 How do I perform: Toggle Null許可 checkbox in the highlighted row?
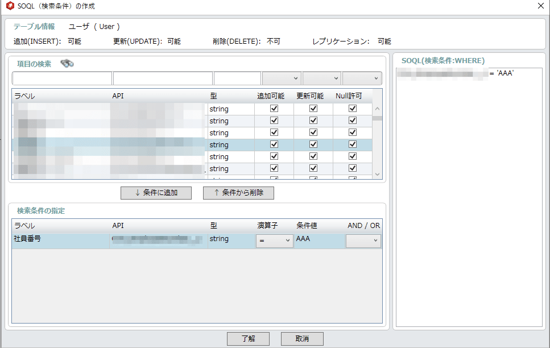click(353, 144)
